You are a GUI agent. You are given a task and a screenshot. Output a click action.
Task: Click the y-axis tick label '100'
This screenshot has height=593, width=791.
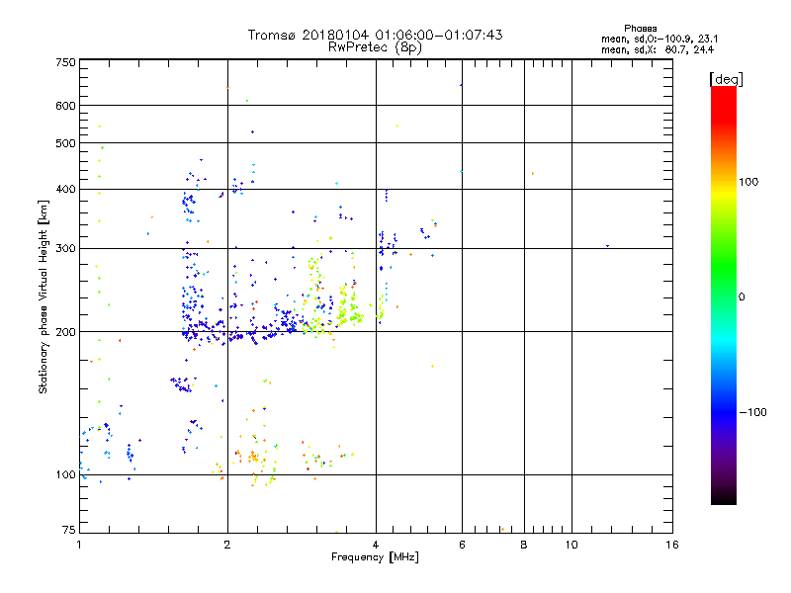click(x=65, y=474)
